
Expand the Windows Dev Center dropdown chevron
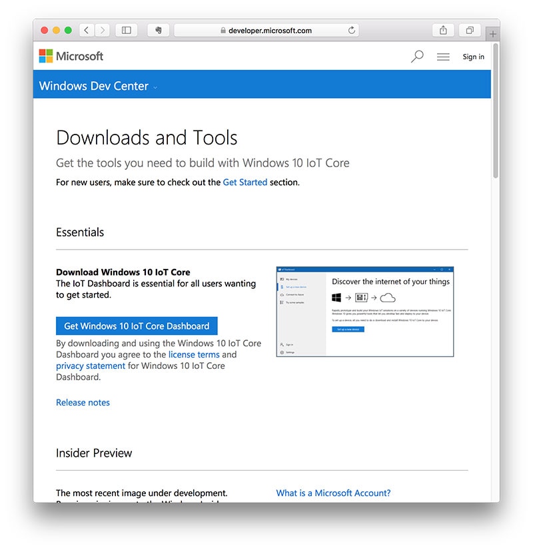tap(155, 87)
